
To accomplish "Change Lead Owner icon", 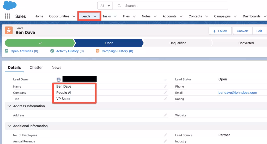I will pos(165,80).
